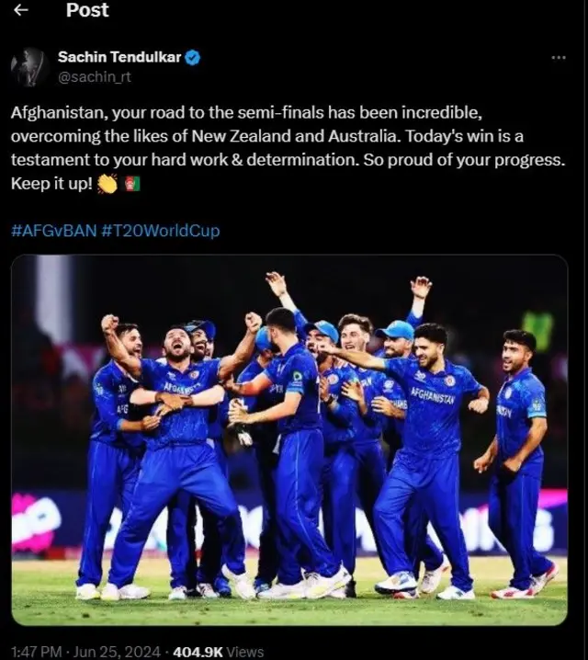The height and width of the screenshot is (660, 588).
Task: Click the "Post" header title
Action: pos(87,11)
